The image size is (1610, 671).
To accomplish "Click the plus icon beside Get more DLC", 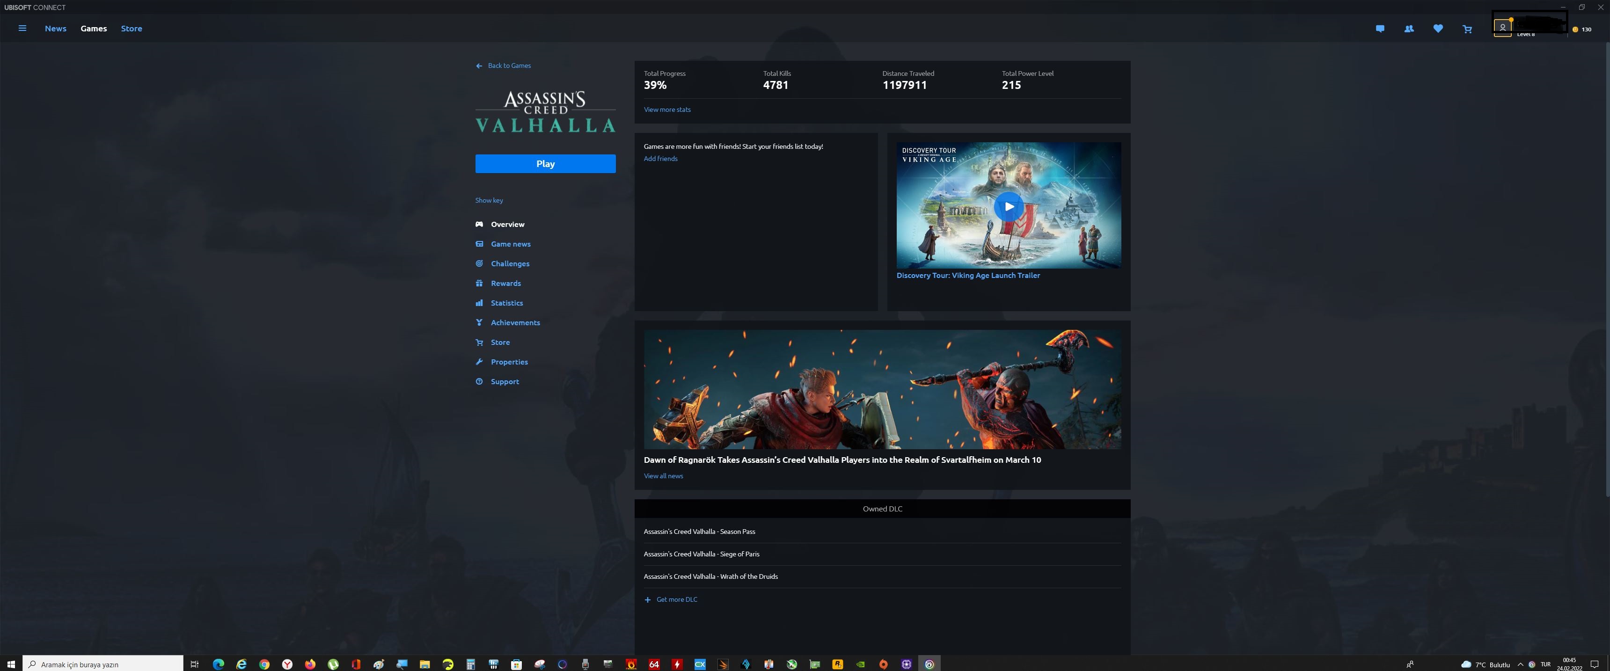I will point(647,600).
